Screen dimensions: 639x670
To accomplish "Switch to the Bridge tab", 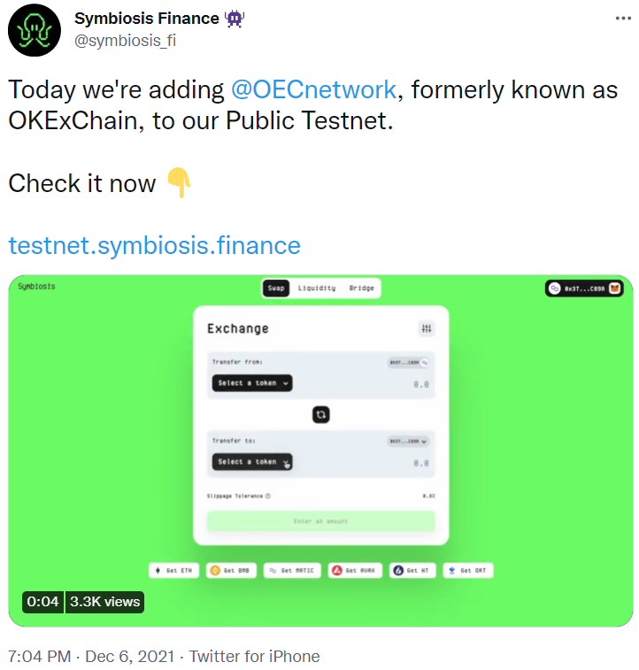I will point(361,288).
